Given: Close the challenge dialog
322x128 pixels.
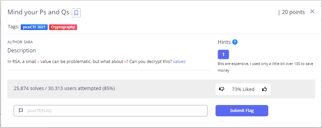Looking at the screenshot, I should [x=312, y=11].
